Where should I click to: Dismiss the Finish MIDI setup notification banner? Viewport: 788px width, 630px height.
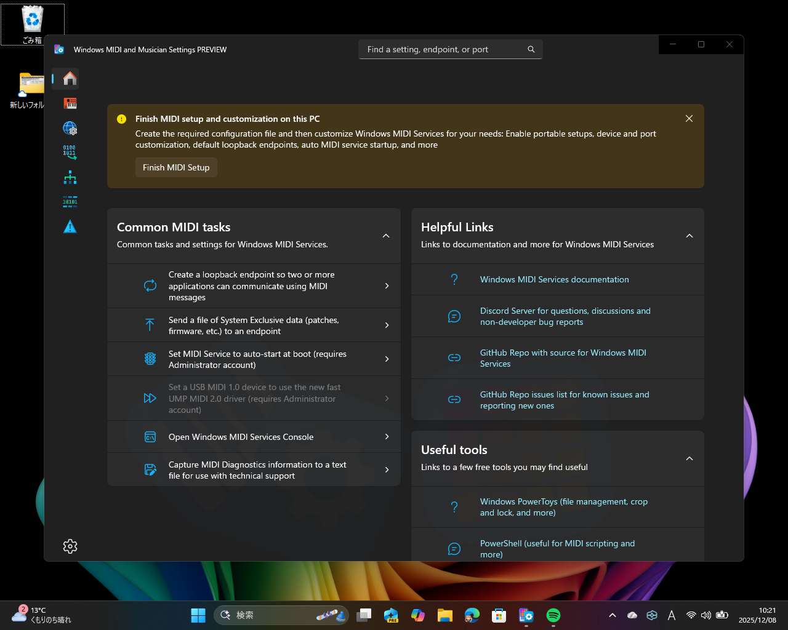(x=689, y=118)
